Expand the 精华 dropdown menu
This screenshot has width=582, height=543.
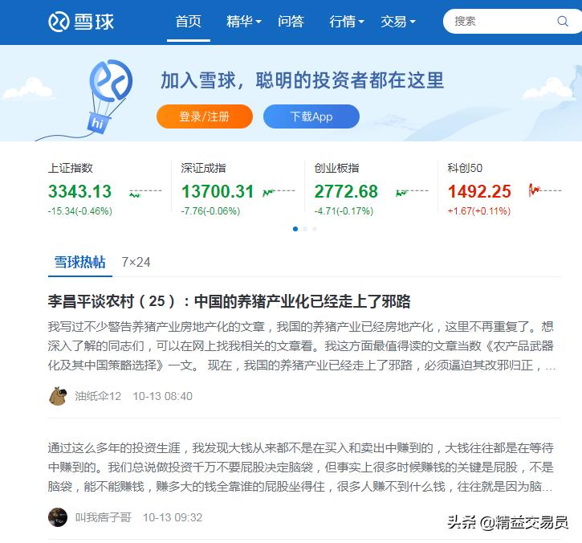click(244, 22)
